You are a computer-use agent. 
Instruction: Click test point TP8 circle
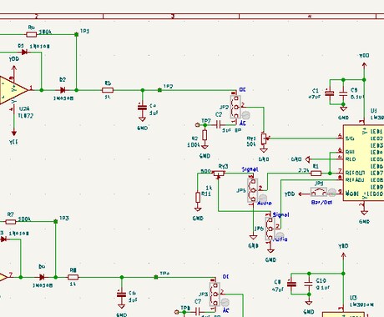pyautogui.click(x=176, y=312)
